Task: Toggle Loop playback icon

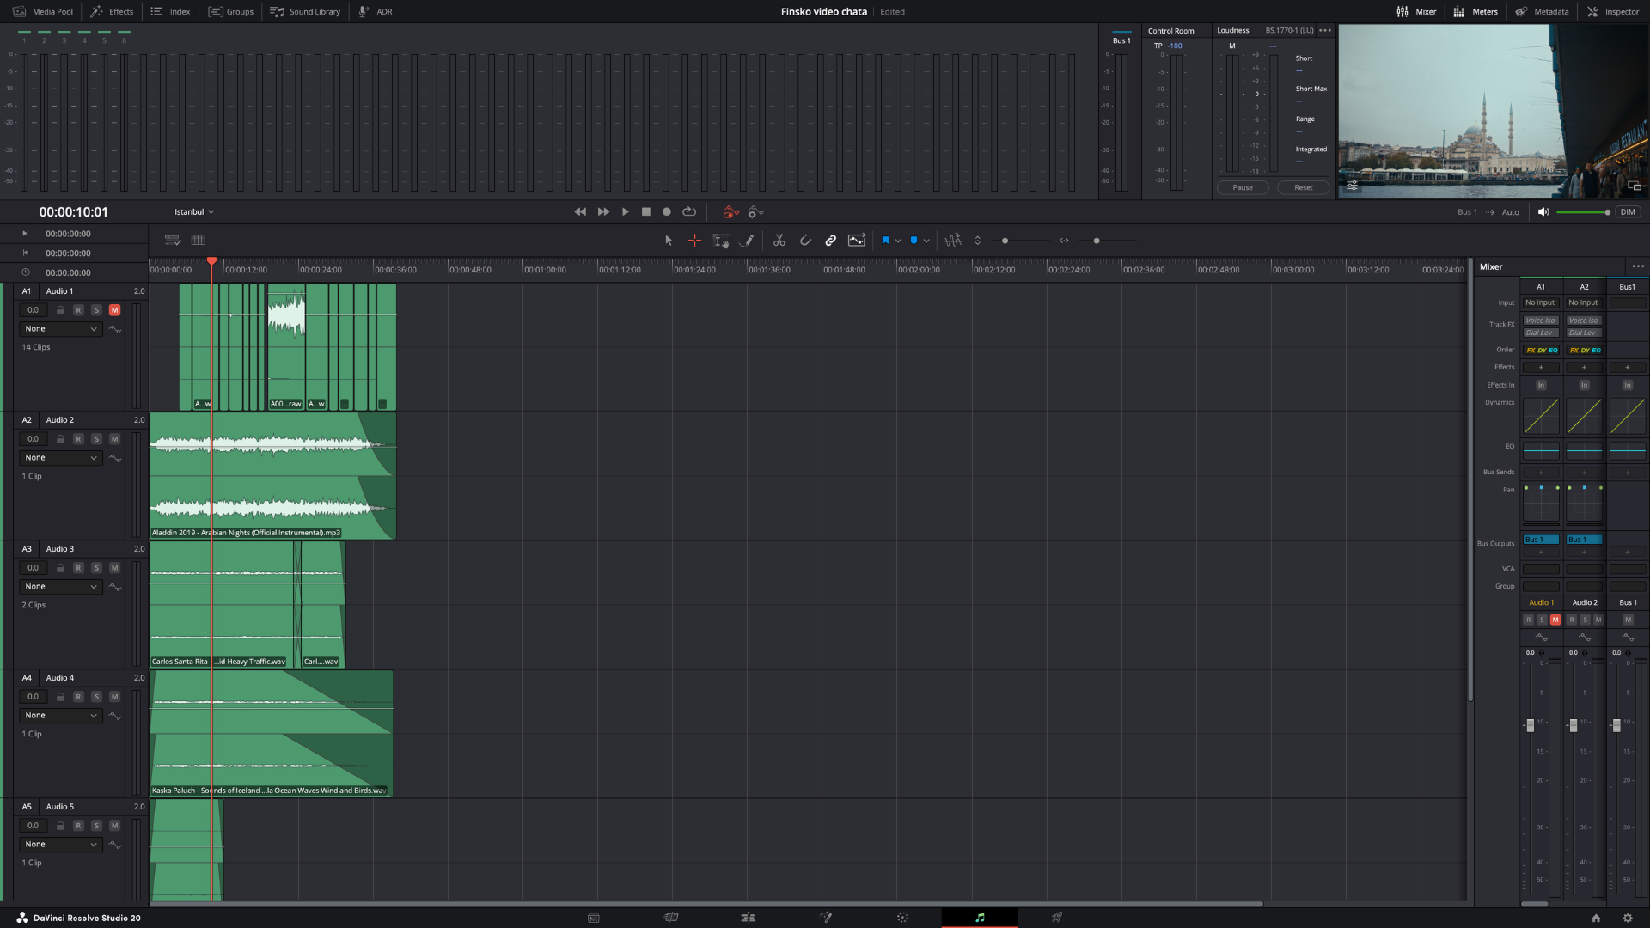Action: 689,212
